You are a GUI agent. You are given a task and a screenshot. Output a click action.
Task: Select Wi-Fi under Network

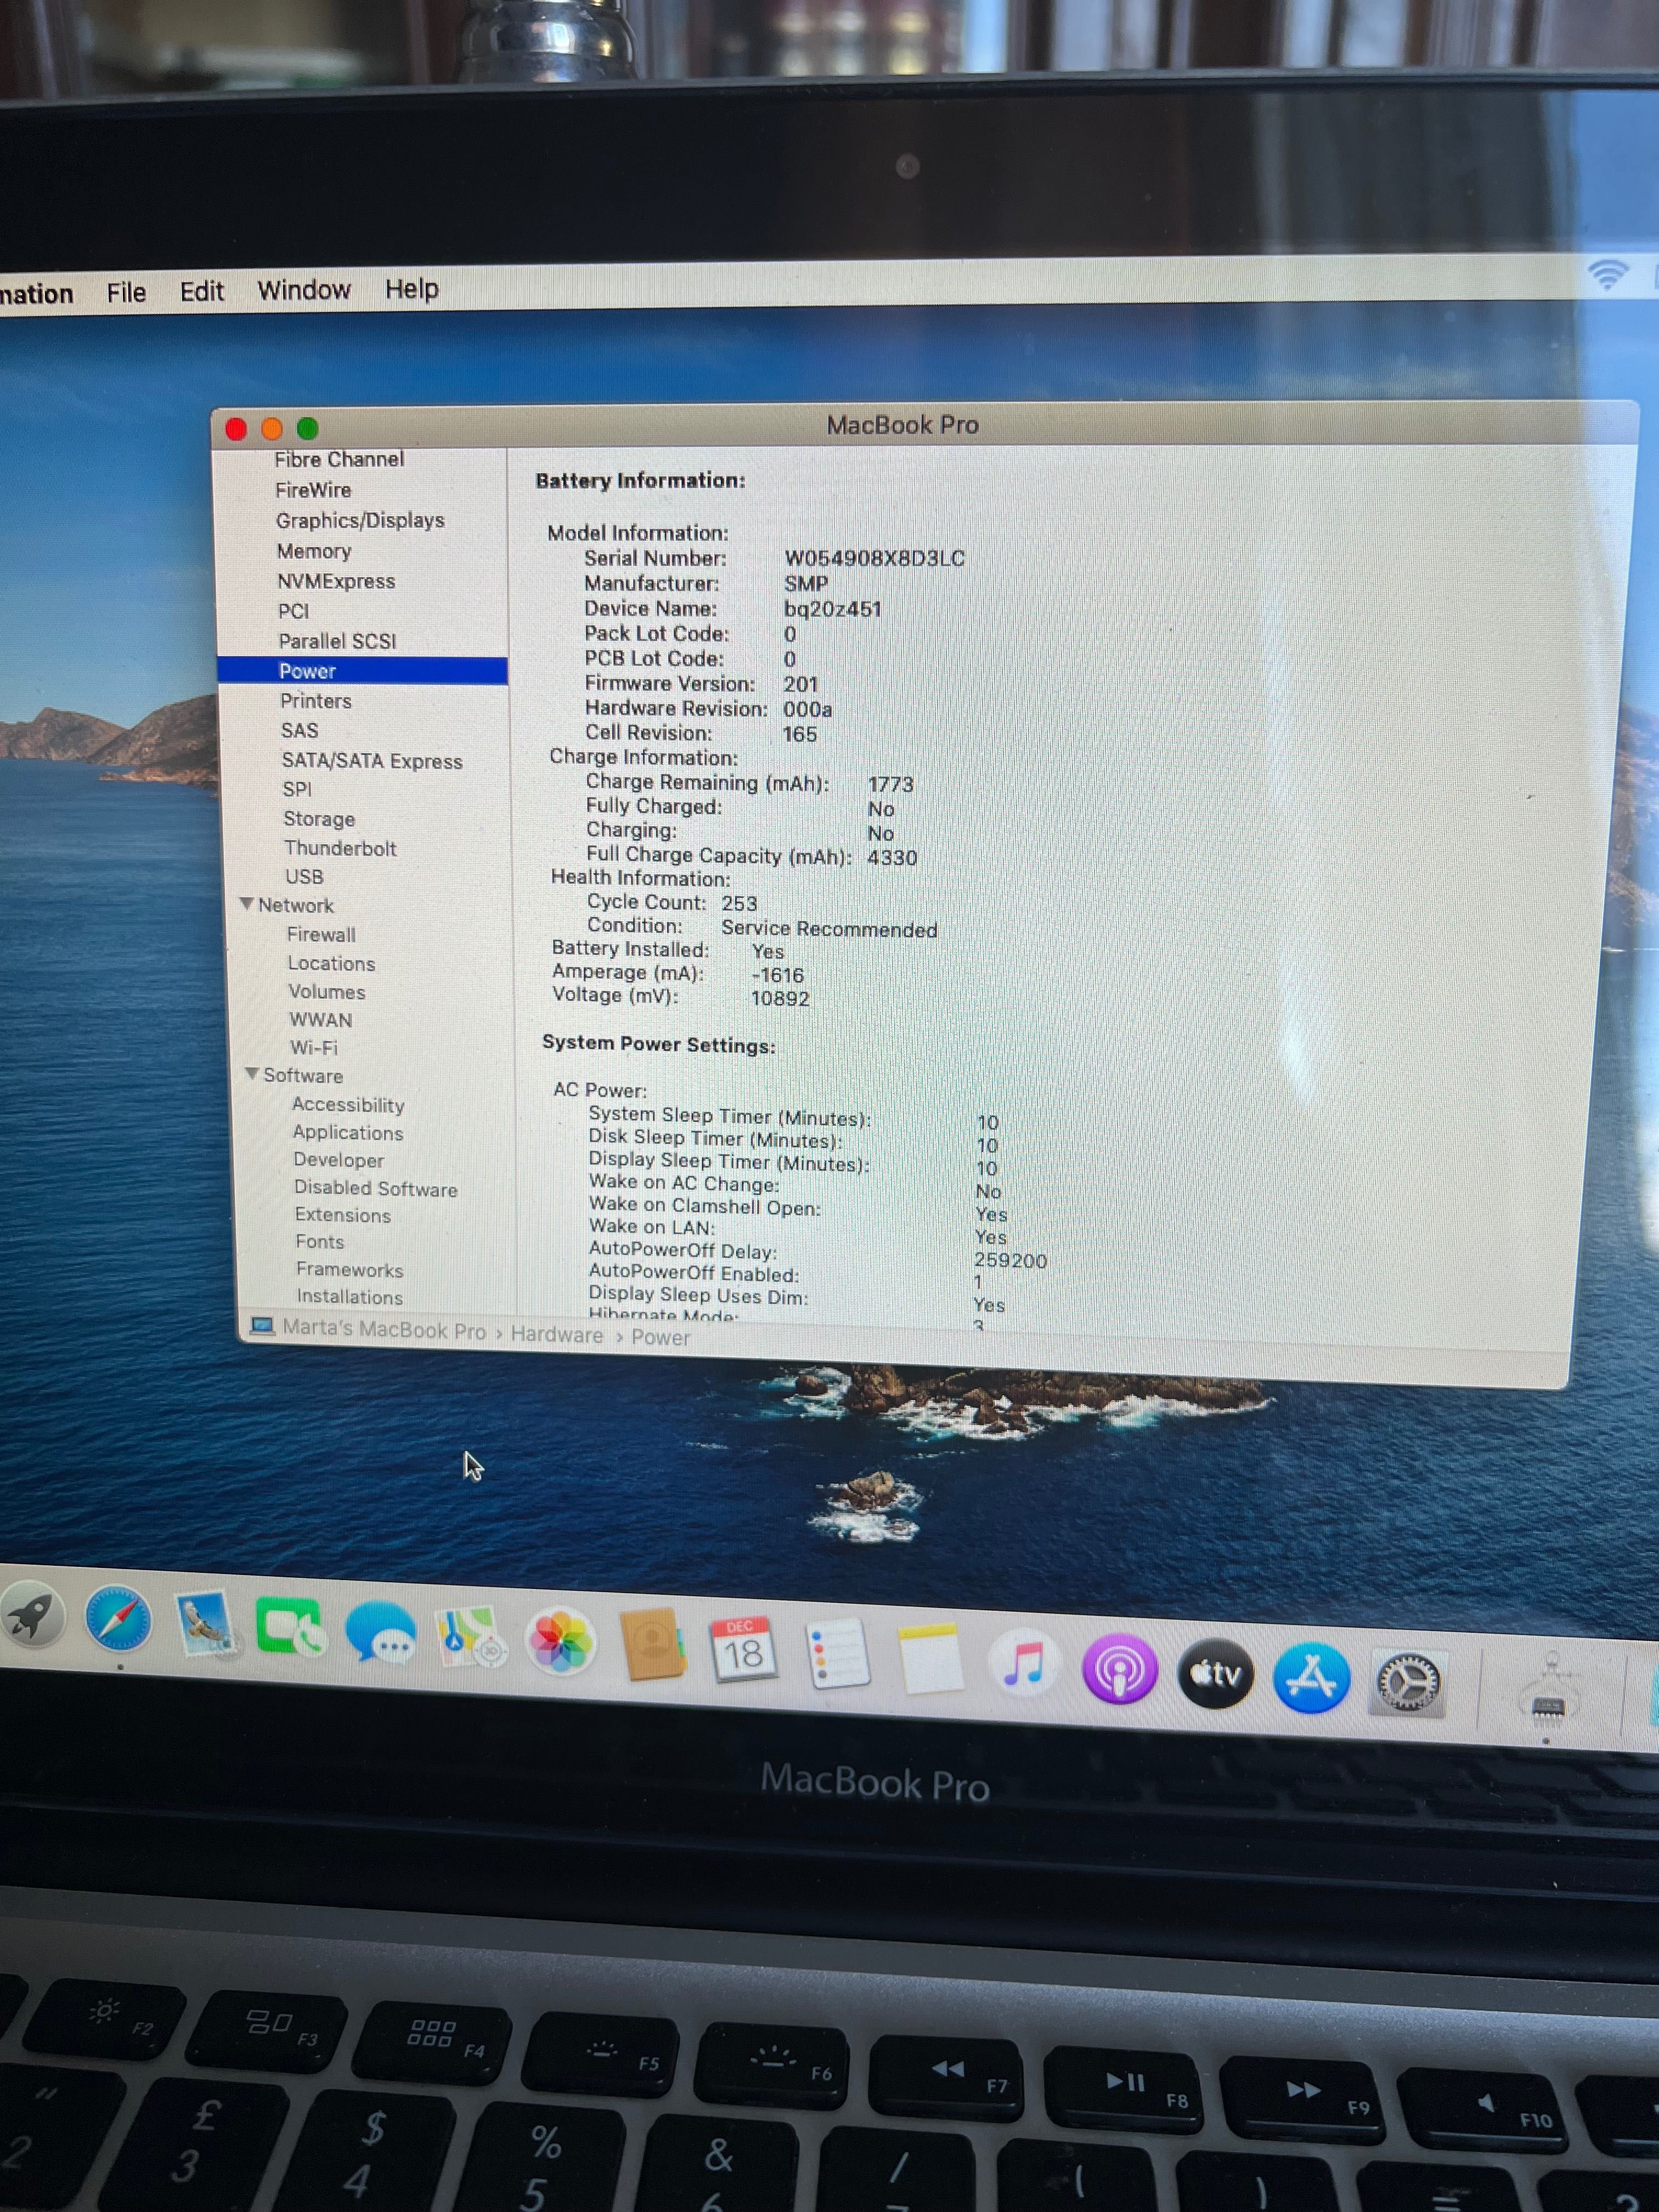[314, 1048]
